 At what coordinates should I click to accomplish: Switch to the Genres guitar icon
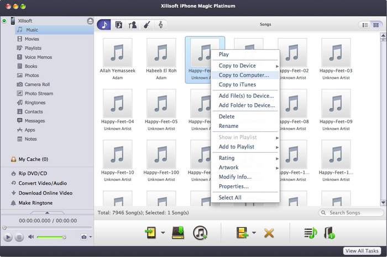147,25
